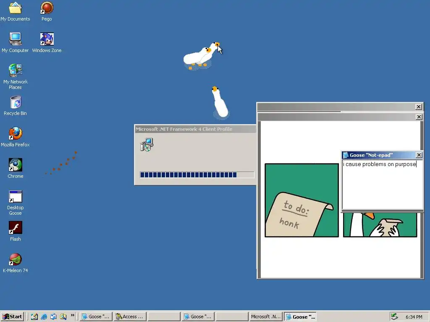Launch Mozilla Firefox from the desktop
430x322 pixels.
click(x=15, y=137)
